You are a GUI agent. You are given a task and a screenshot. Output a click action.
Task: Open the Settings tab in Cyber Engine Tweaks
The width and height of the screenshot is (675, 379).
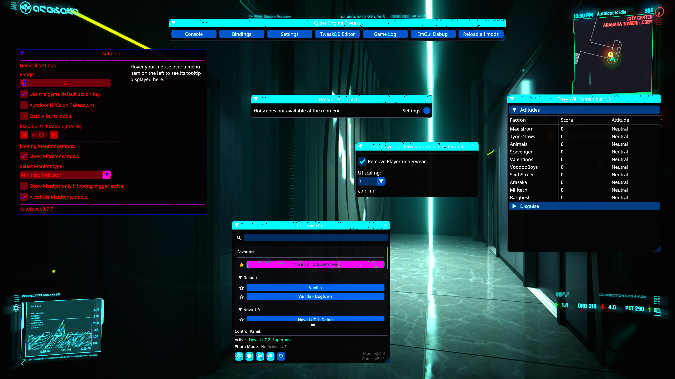tap(290, 34)
